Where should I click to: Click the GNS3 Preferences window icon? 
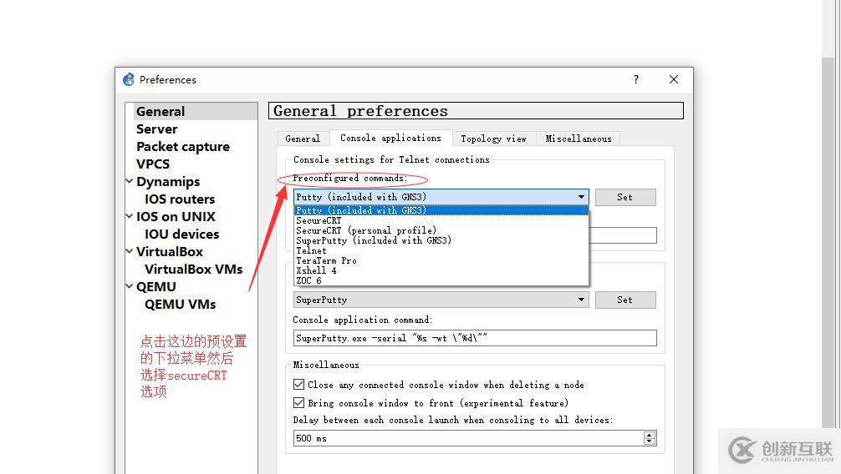pyautogui.click(x=129, y=80)
